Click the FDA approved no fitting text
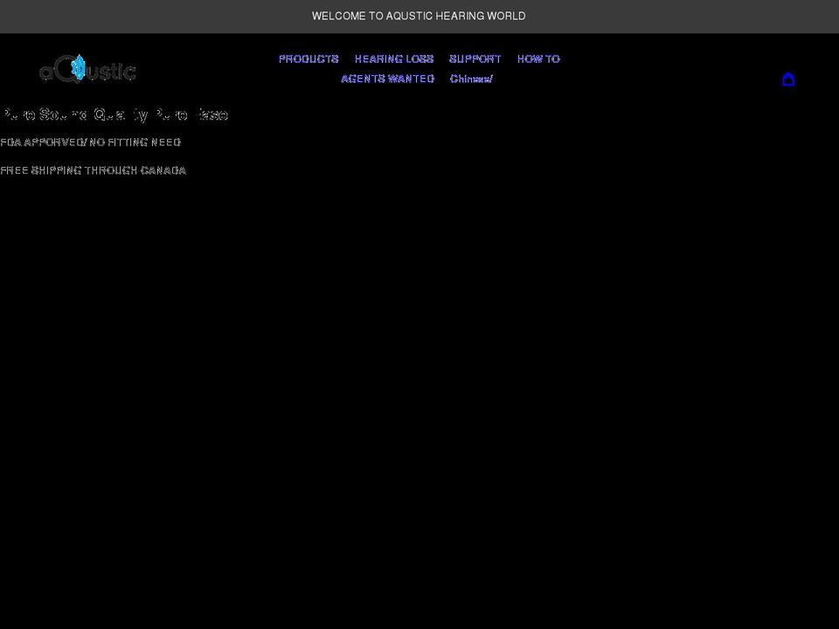839x629 pixels. [x=90, y=142]
